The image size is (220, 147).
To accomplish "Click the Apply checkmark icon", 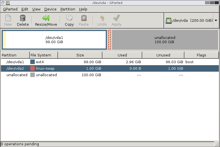I will (x=117, y=18).
